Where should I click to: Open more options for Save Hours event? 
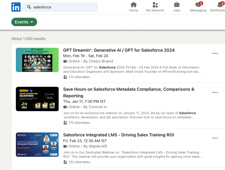click(215, 93)
